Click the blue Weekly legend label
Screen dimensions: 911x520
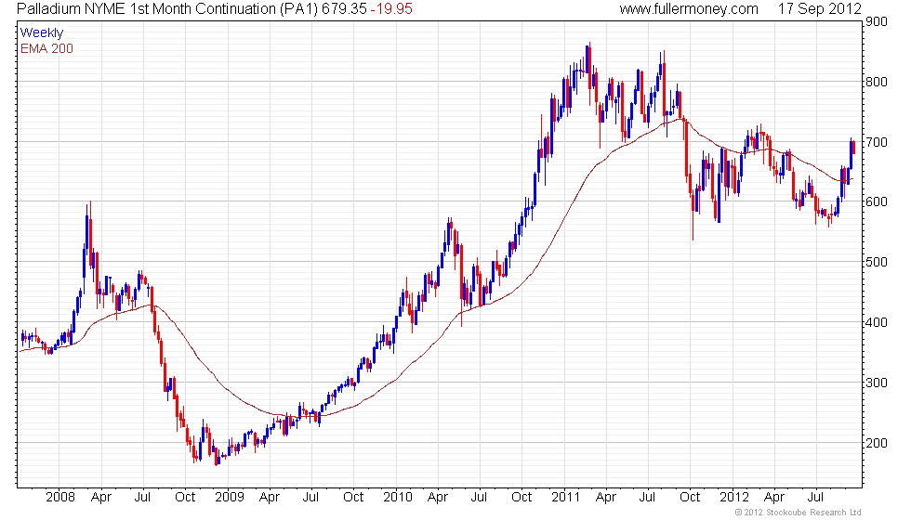42,33
